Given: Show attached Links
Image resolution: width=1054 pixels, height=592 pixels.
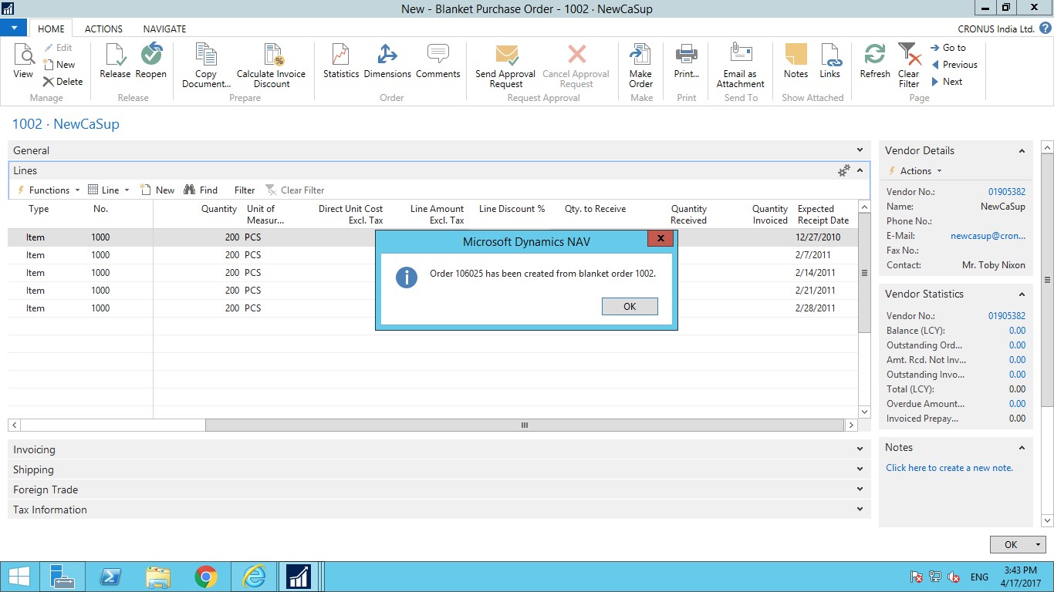Looking at the screenshot, I should 830,61.
